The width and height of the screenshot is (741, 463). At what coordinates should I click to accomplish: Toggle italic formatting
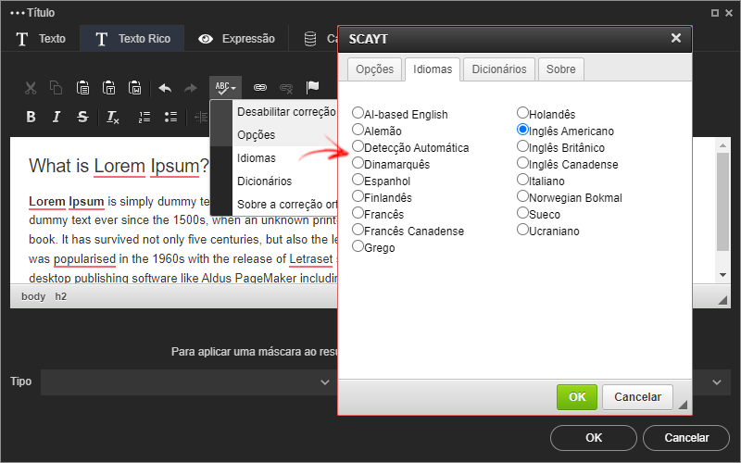pyautogui.click(x=57, y=117)
